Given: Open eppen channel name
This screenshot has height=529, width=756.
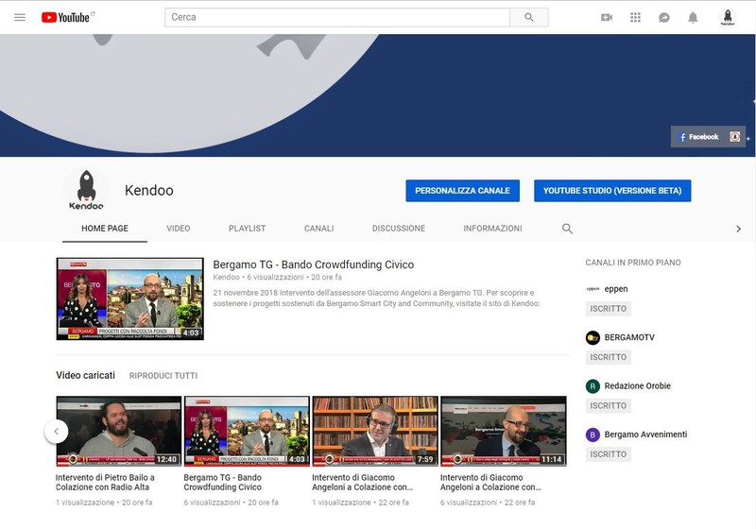Looking at the screenshot, I should pyautogui.click(x=616, y=289).
